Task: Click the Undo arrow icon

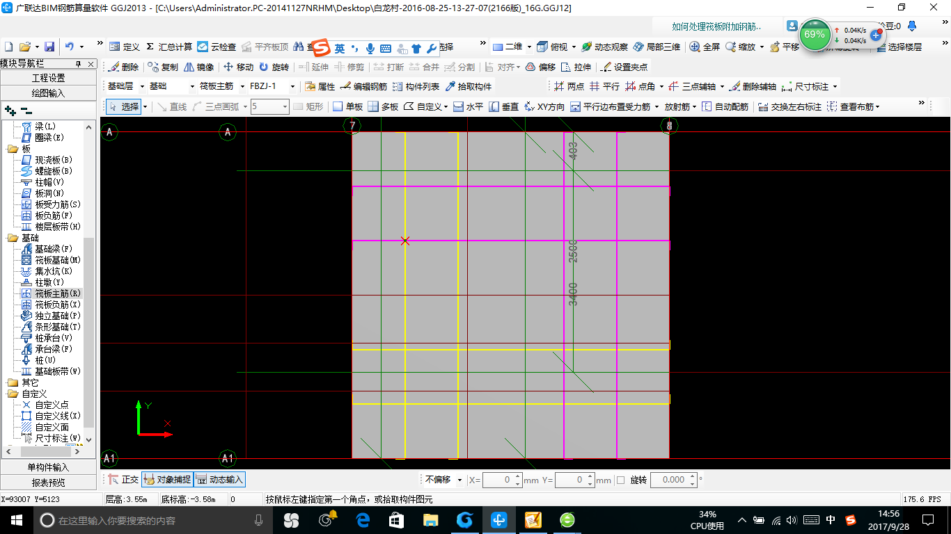Action: (70, 47)
